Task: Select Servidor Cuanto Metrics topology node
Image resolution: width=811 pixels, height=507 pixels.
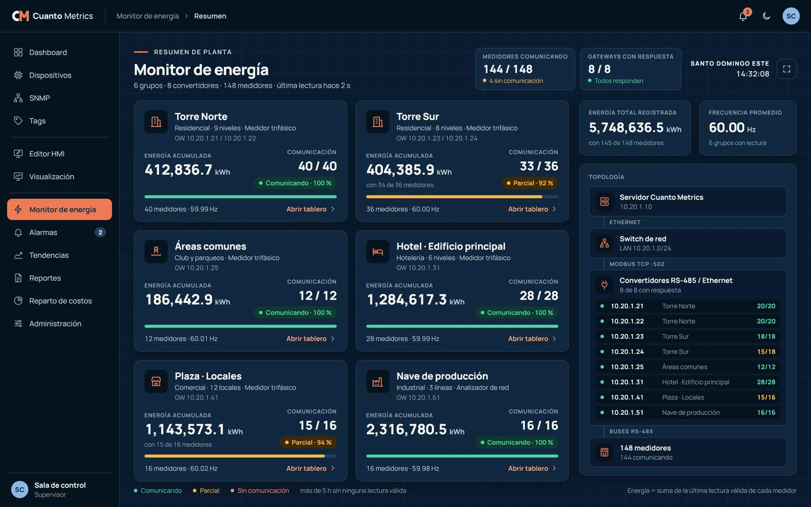Action: (x=688, y=201)
